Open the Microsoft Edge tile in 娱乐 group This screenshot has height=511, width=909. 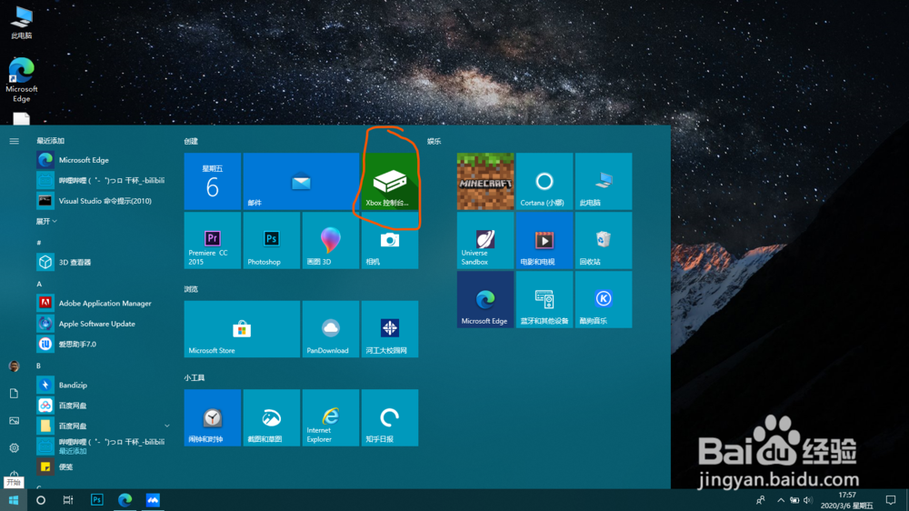point(485,299)
